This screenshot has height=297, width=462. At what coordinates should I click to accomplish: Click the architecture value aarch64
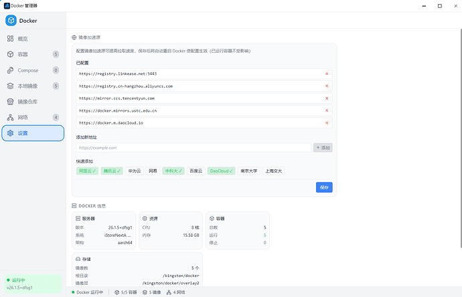click(125, 243)
